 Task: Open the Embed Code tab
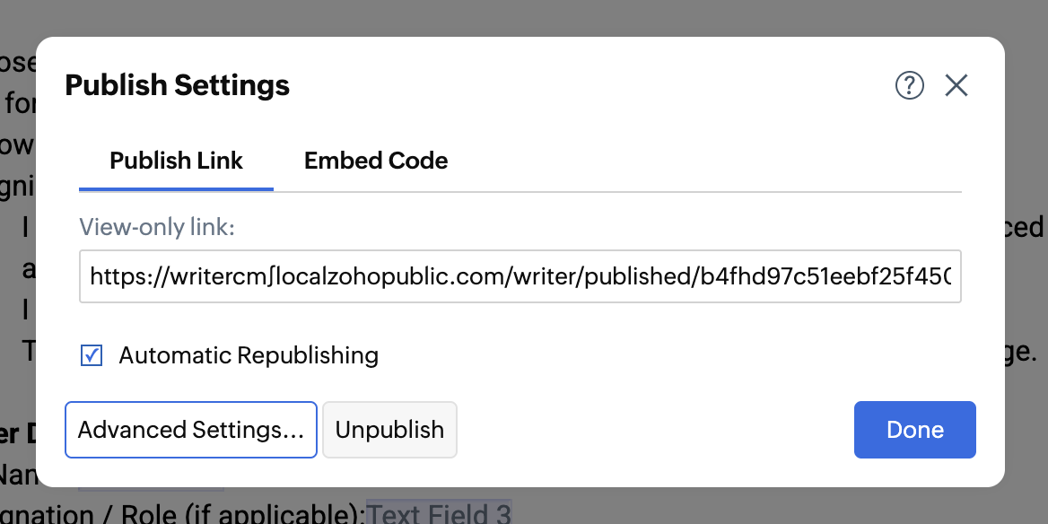[x=376, y=161]
